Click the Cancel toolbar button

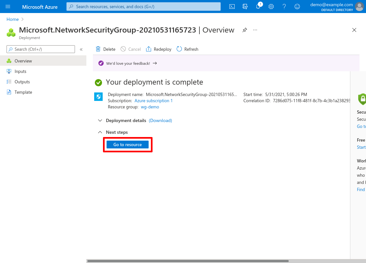131,49
